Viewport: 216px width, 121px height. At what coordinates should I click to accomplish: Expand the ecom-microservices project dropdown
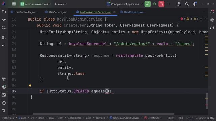pos(35,4)
